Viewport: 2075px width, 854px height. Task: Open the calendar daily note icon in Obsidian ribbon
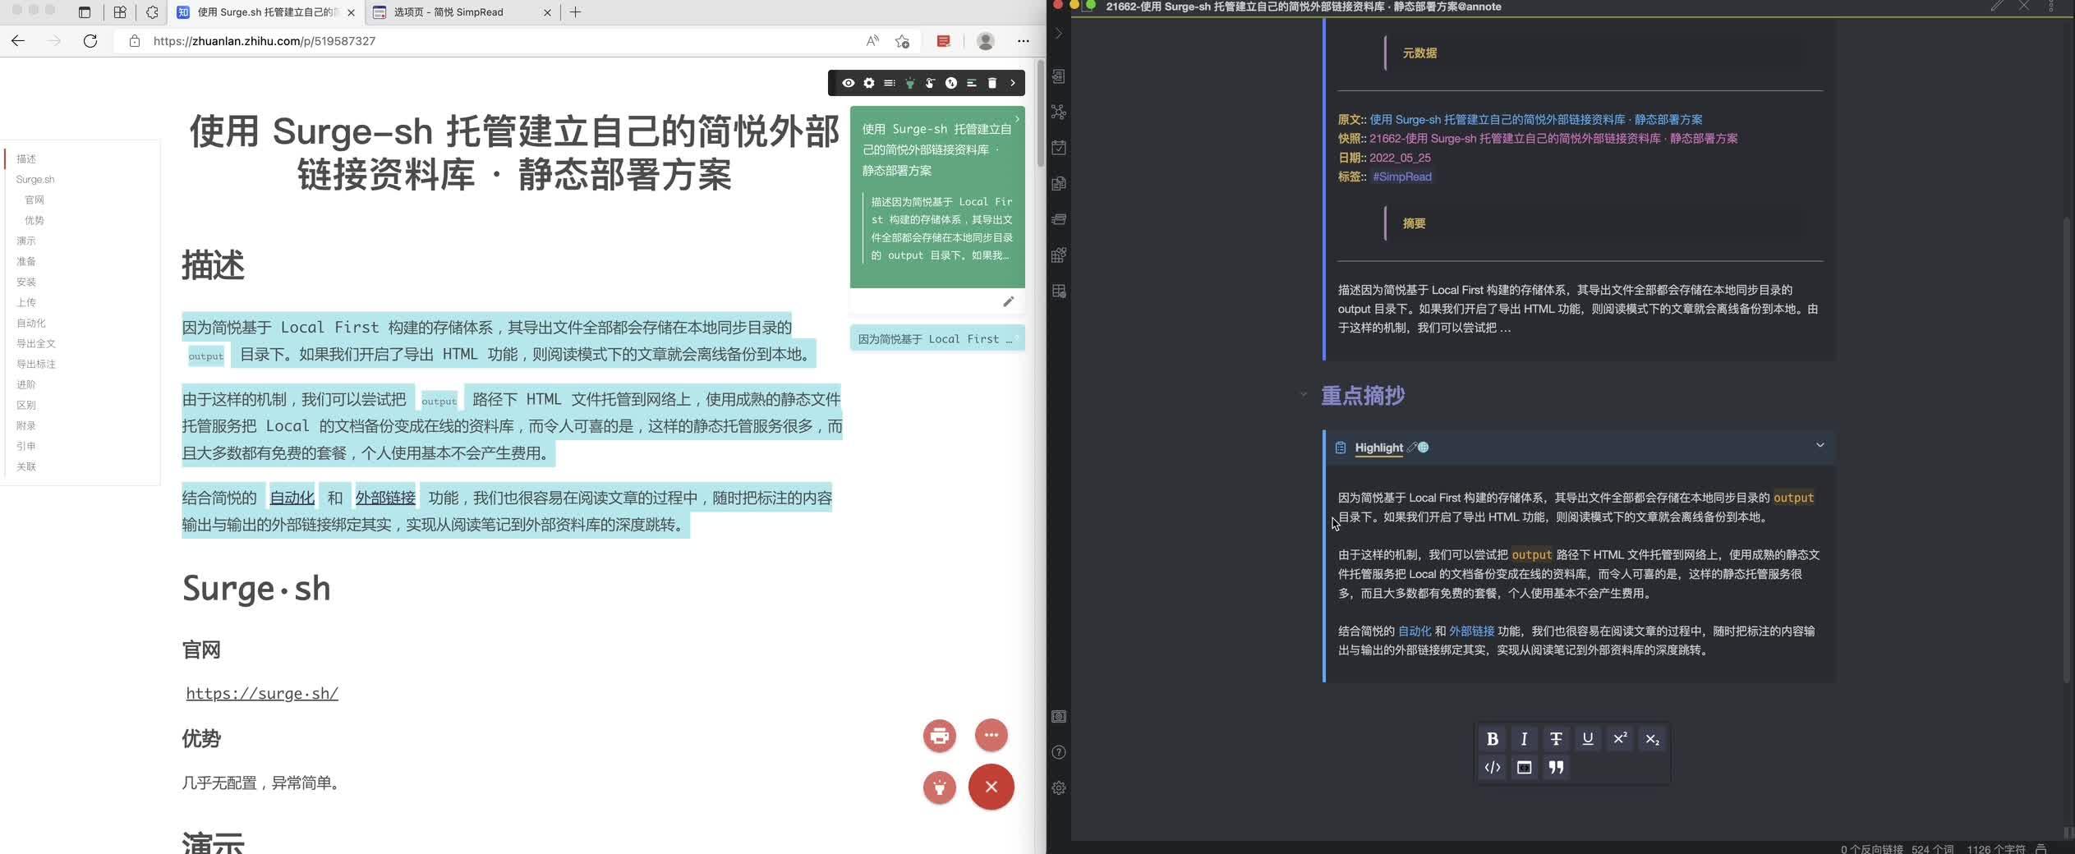[x=1059, y=148]
